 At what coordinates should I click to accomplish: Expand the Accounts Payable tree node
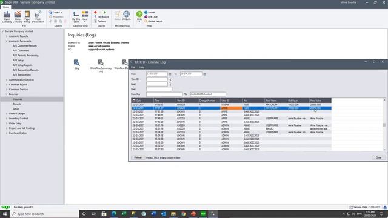tap(7, 36)
